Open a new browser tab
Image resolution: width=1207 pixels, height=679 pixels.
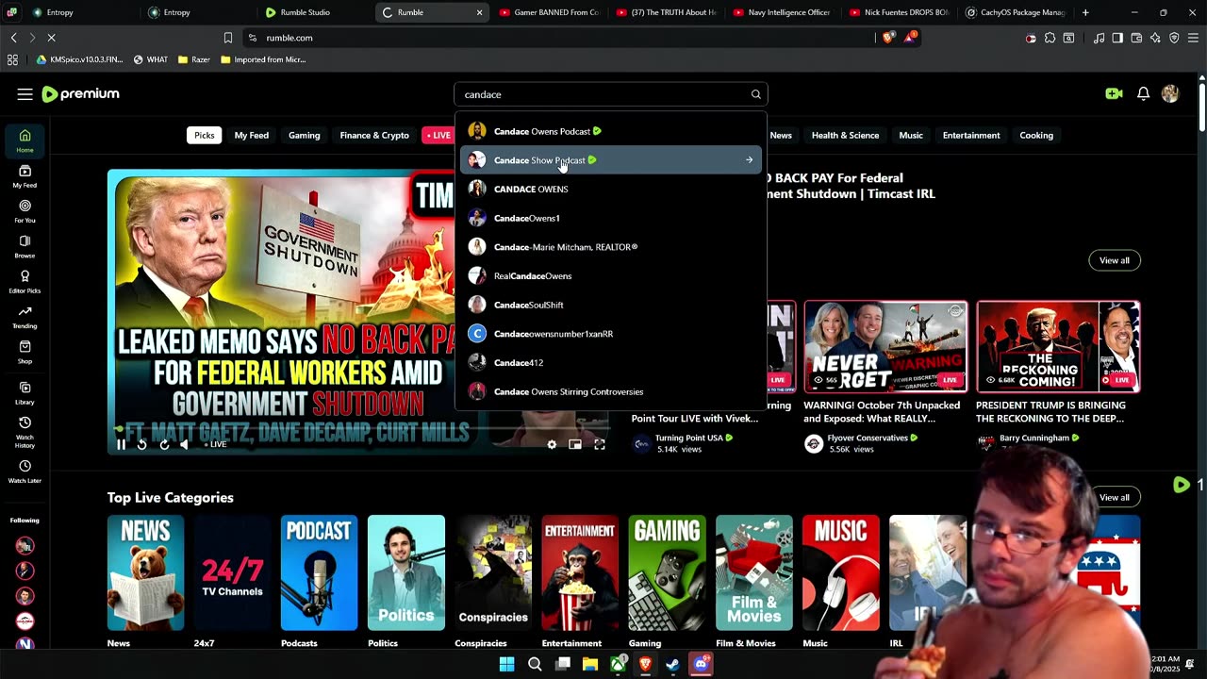[1085, 12]
